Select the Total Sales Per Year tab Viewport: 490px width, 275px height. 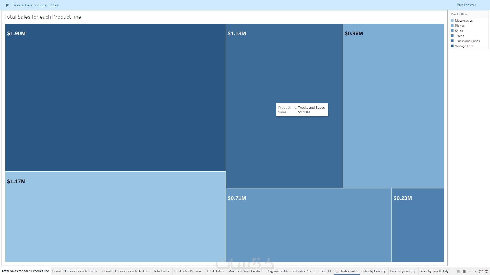coord(188,271)
